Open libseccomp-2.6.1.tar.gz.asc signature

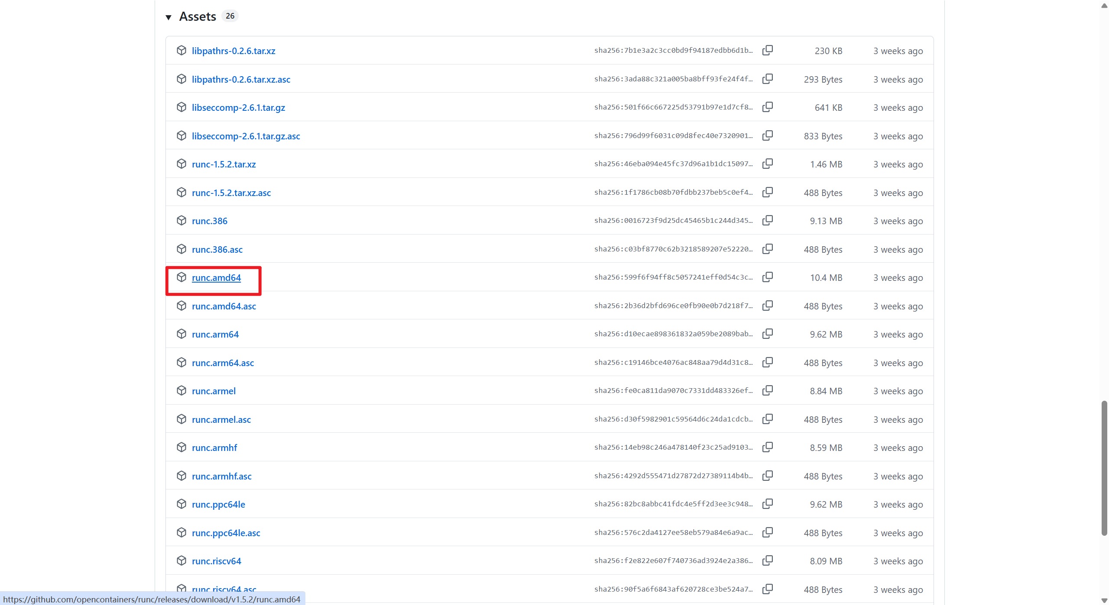click(x=246, y=136)
